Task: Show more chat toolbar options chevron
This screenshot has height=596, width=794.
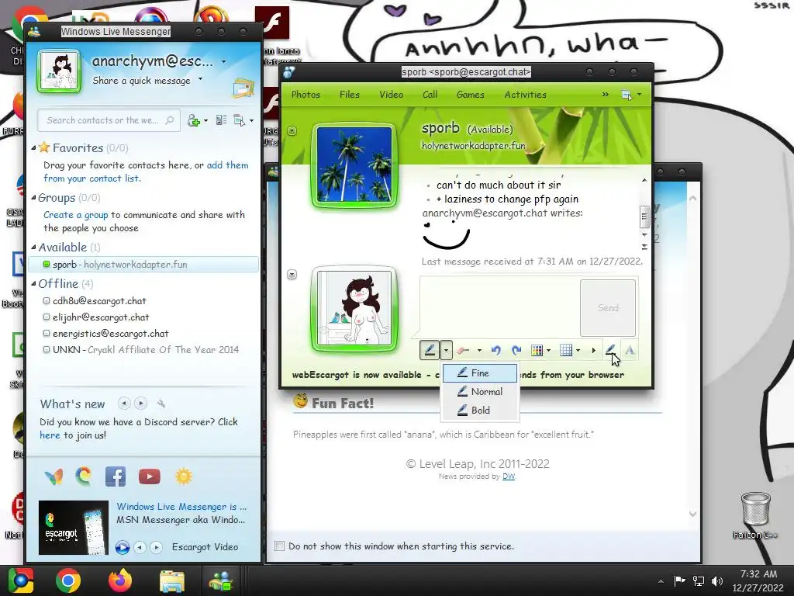Action: (x=605, y=94)
